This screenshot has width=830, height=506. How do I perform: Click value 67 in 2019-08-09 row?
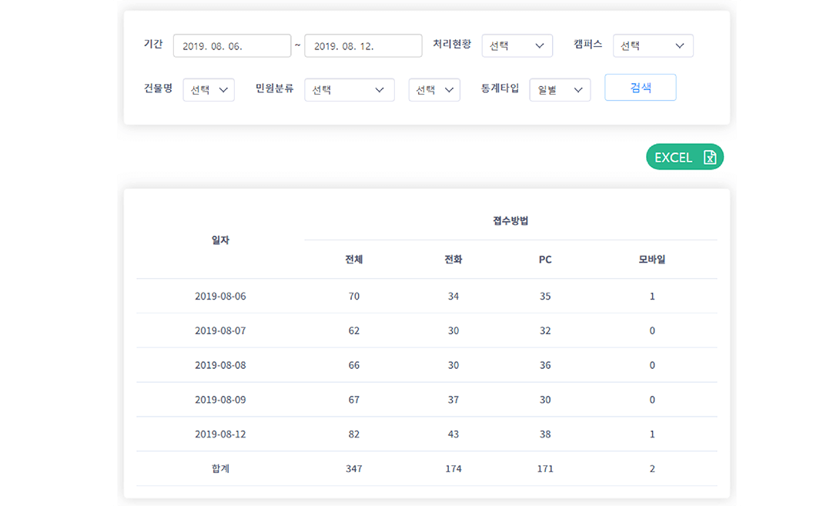pyautogui.click(x=354, y=400)
